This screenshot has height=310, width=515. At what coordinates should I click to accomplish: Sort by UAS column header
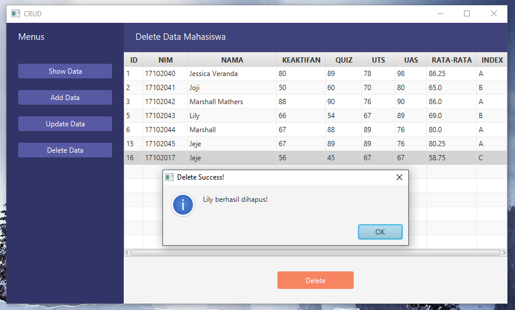pos(411,60)
